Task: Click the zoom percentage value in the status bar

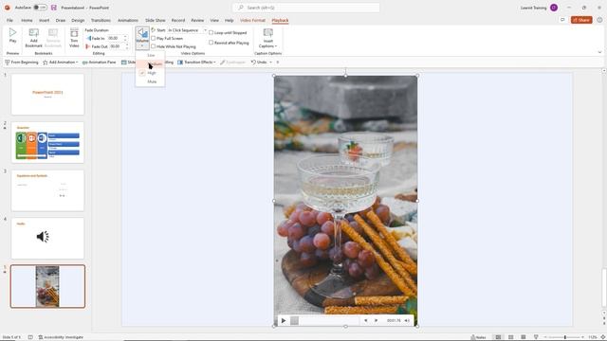Action: (x=592, y=337)
